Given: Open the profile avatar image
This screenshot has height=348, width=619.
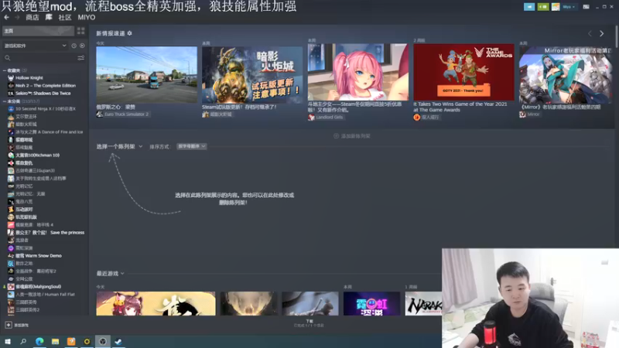Looking at the screenshot, I should [x=556, y=7].
